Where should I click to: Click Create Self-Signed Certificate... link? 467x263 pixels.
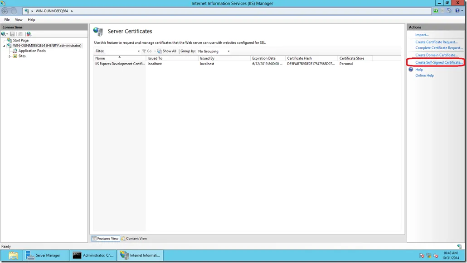pyautogui.click(x=439, y=62)
